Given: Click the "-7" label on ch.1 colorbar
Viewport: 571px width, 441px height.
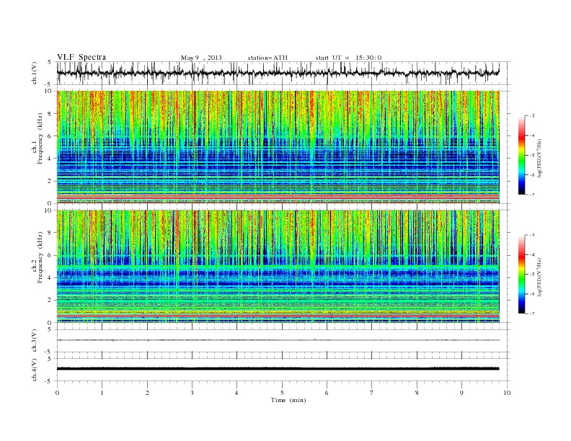Looking at the screenshot, I should pos(532,195).
